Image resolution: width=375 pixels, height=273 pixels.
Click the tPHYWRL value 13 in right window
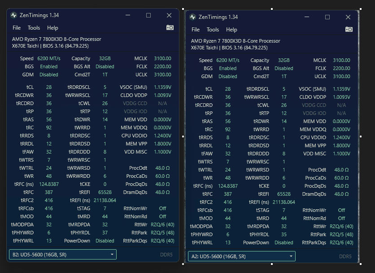click(x=228, y=242)
